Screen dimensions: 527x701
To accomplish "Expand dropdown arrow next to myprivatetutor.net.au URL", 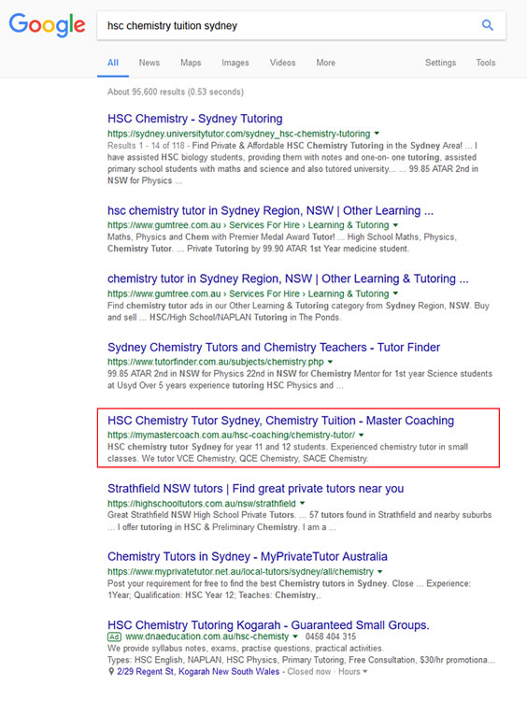I will tap(380, 571).
